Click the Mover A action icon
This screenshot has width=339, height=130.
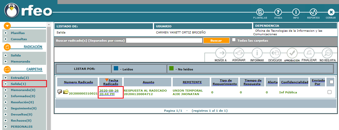[221, 53]
